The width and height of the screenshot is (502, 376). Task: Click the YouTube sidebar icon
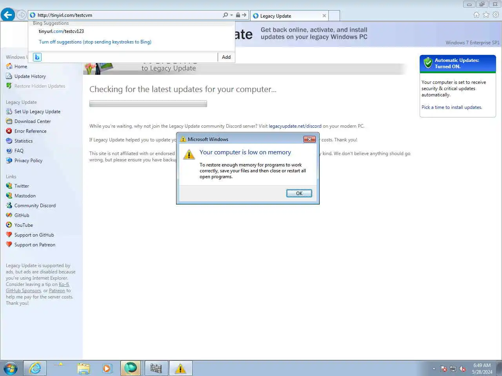pos(9,225)
